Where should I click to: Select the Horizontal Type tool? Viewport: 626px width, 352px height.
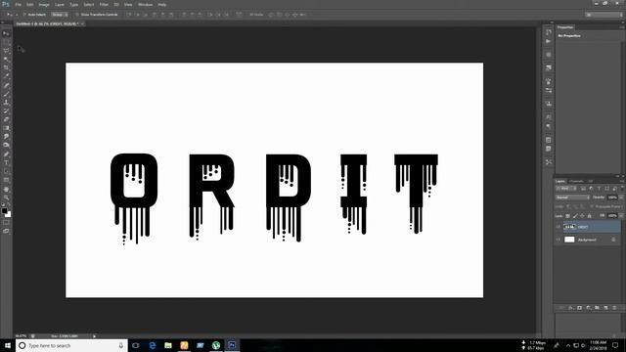[6, 162]
